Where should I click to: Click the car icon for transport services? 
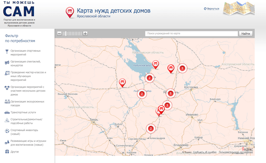(x=7, y=112)
